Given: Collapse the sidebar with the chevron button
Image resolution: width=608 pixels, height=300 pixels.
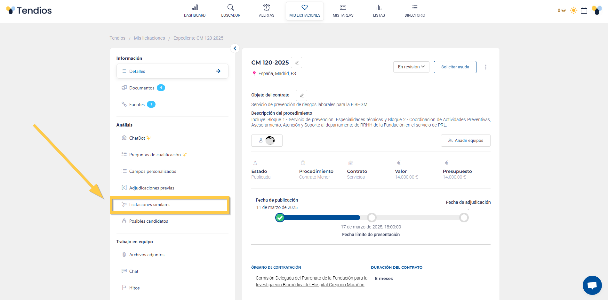Looking at the screenshot, I should pos(235,48).
